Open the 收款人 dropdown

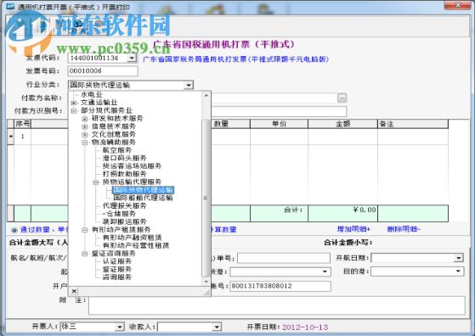[x=217, y=327]
